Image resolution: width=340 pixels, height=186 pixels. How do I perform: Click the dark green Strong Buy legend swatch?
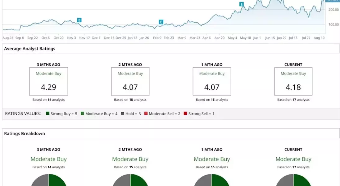tap(48, 113)
